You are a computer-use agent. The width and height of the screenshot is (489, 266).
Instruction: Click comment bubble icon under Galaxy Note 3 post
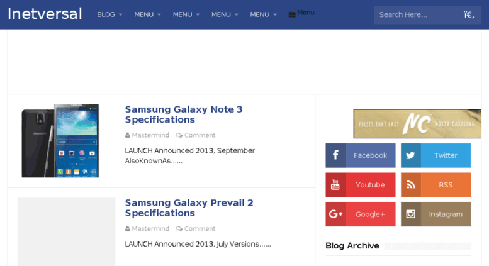179,135
